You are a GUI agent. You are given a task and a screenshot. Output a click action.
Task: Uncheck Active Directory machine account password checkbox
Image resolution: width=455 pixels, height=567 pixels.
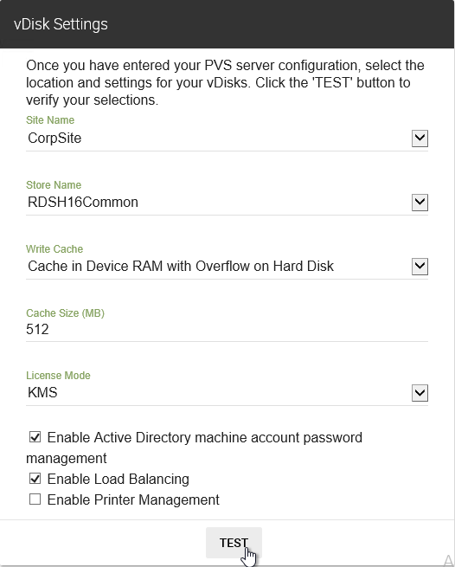coord(35,437)
